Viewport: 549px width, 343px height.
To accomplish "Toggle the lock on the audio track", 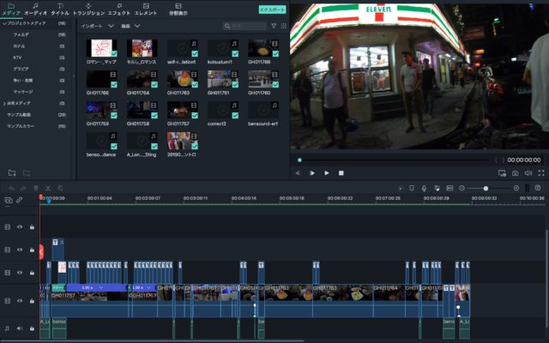I will 32,328.
